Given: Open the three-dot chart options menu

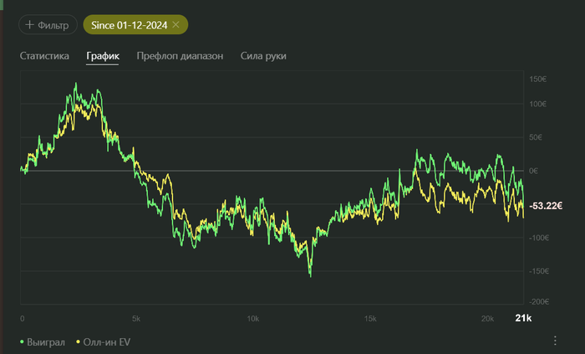Looking at the screenshot, I should (555, 340).
